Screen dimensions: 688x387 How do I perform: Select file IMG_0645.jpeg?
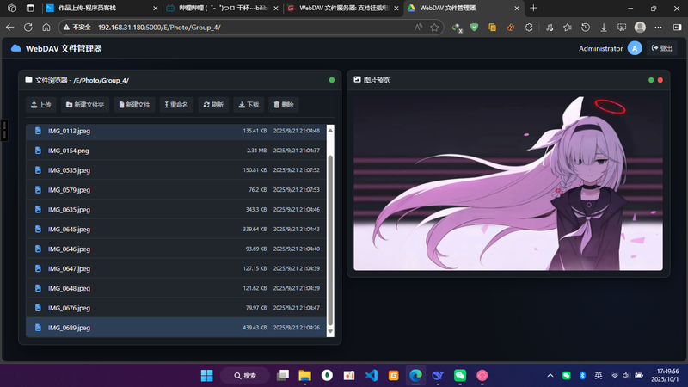coord(175,229)
